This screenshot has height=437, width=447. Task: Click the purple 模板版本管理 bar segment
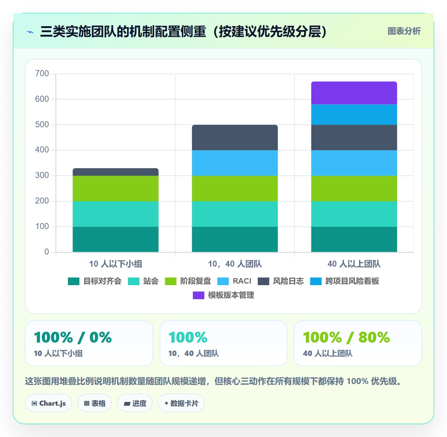click(x=354, y=93)
